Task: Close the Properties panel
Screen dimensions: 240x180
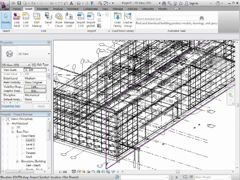Action: [x=49, y=42]
